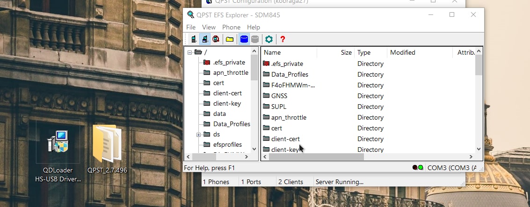530x207 pixels.
Task: Select apn_throttle in the folder tree
Action: pyautogui.click(x=231, y=72)
